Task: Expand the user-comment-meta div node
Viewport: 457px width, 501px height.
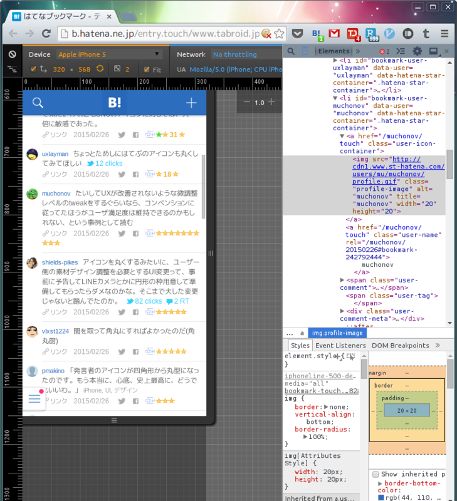Action: (x=342, y=311)
